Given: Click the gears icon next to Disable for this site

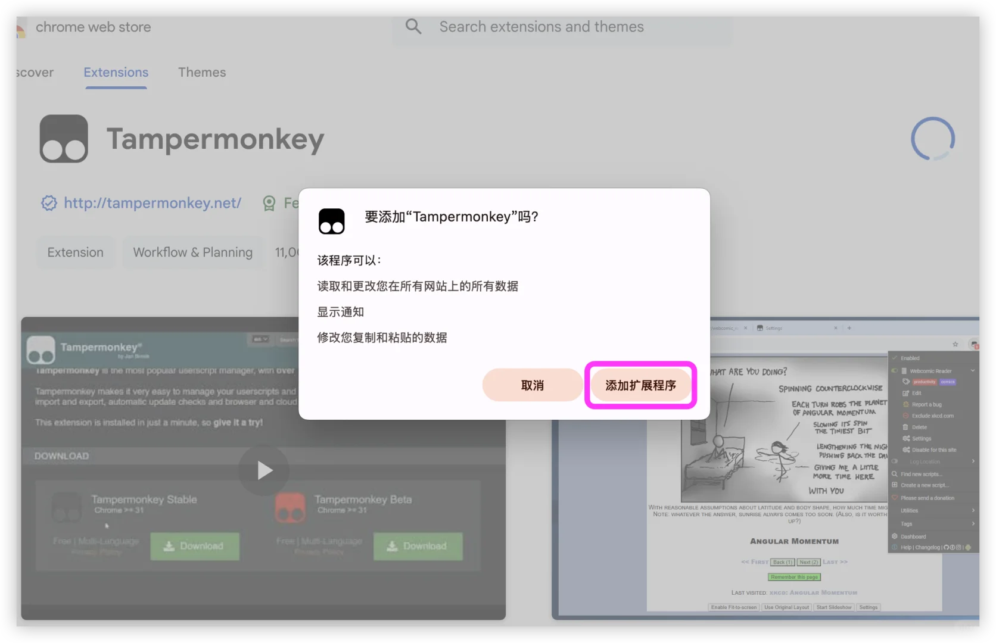Looking at the screenshot, I should [x=906, y=450].
